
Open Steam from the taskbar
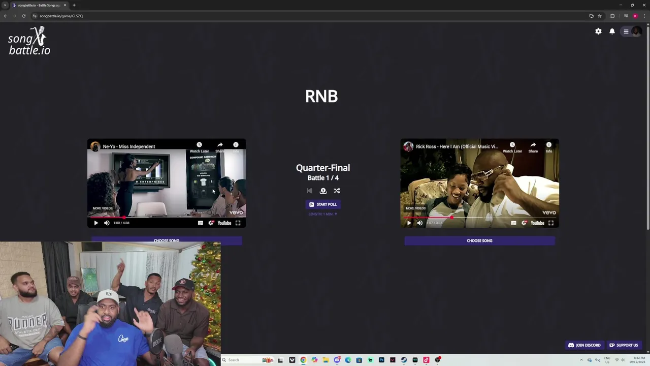pos(404,360)
